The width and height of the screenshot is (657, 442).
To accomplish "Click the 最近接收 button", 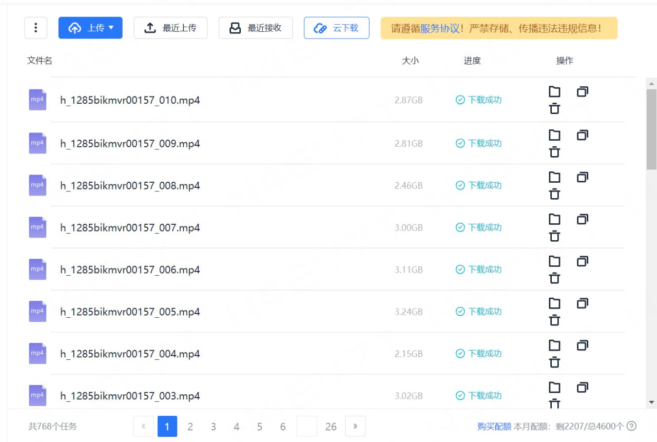I will click(x=256, y=28).
